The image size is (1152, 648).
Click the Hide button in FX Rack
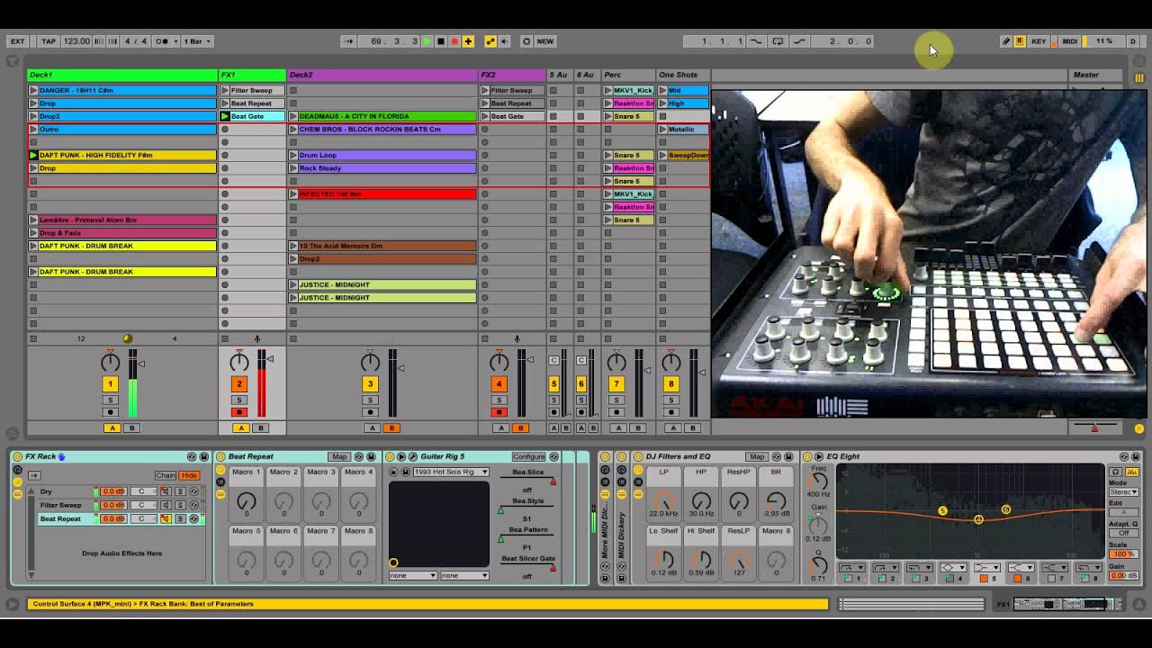[x=189, y=475]
